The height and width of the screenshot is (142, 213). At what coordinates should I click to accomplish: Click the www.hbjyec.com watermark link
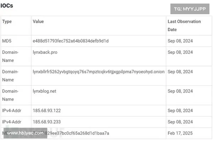25,133
